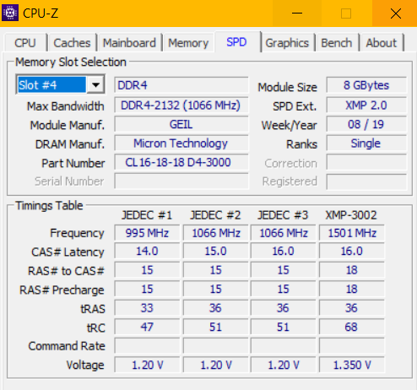
Task: Click the CPU-Z application icon in title bar
Action: click(x=10, y=13)
